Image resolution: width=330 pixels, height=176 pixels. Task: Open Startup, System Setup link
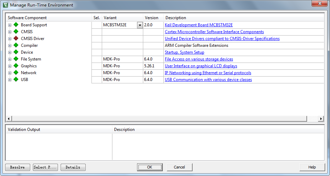pyautogui.click(x=184, y=52)
